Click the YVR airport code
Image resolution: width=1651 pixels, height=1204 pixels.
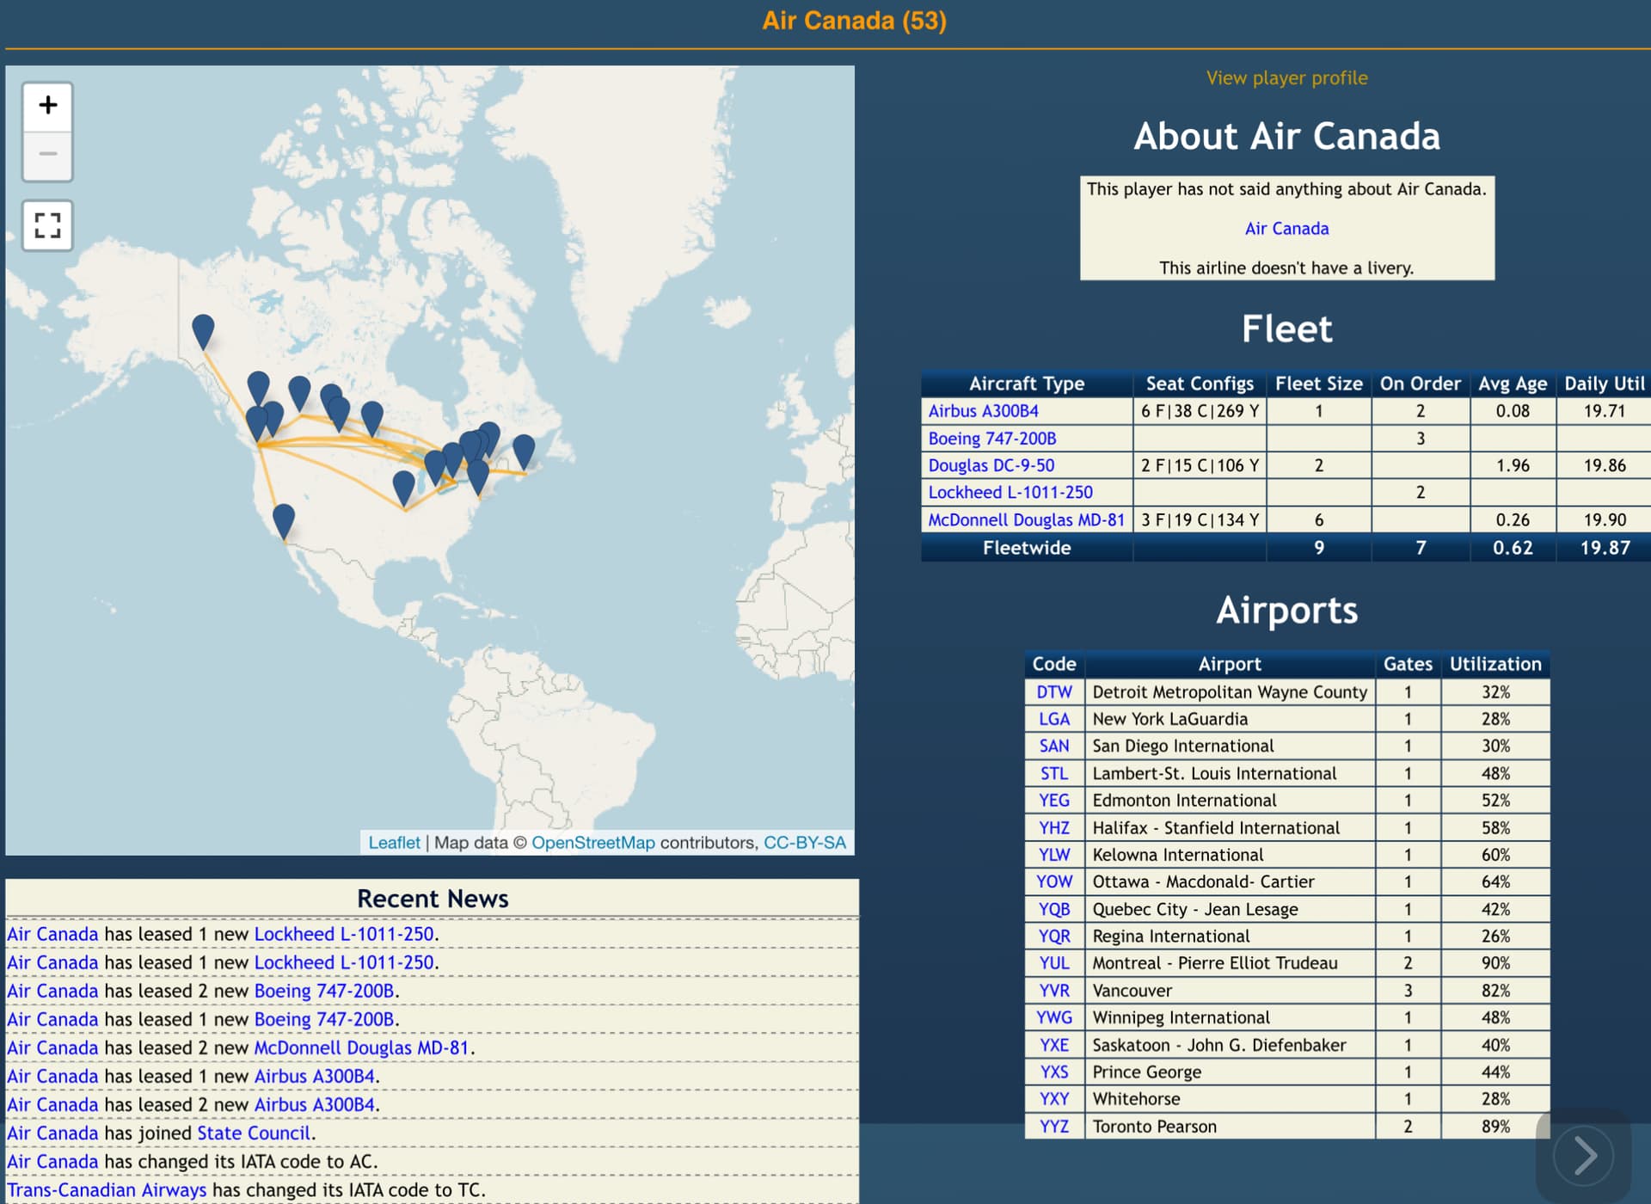click(x=1053, y=991)
